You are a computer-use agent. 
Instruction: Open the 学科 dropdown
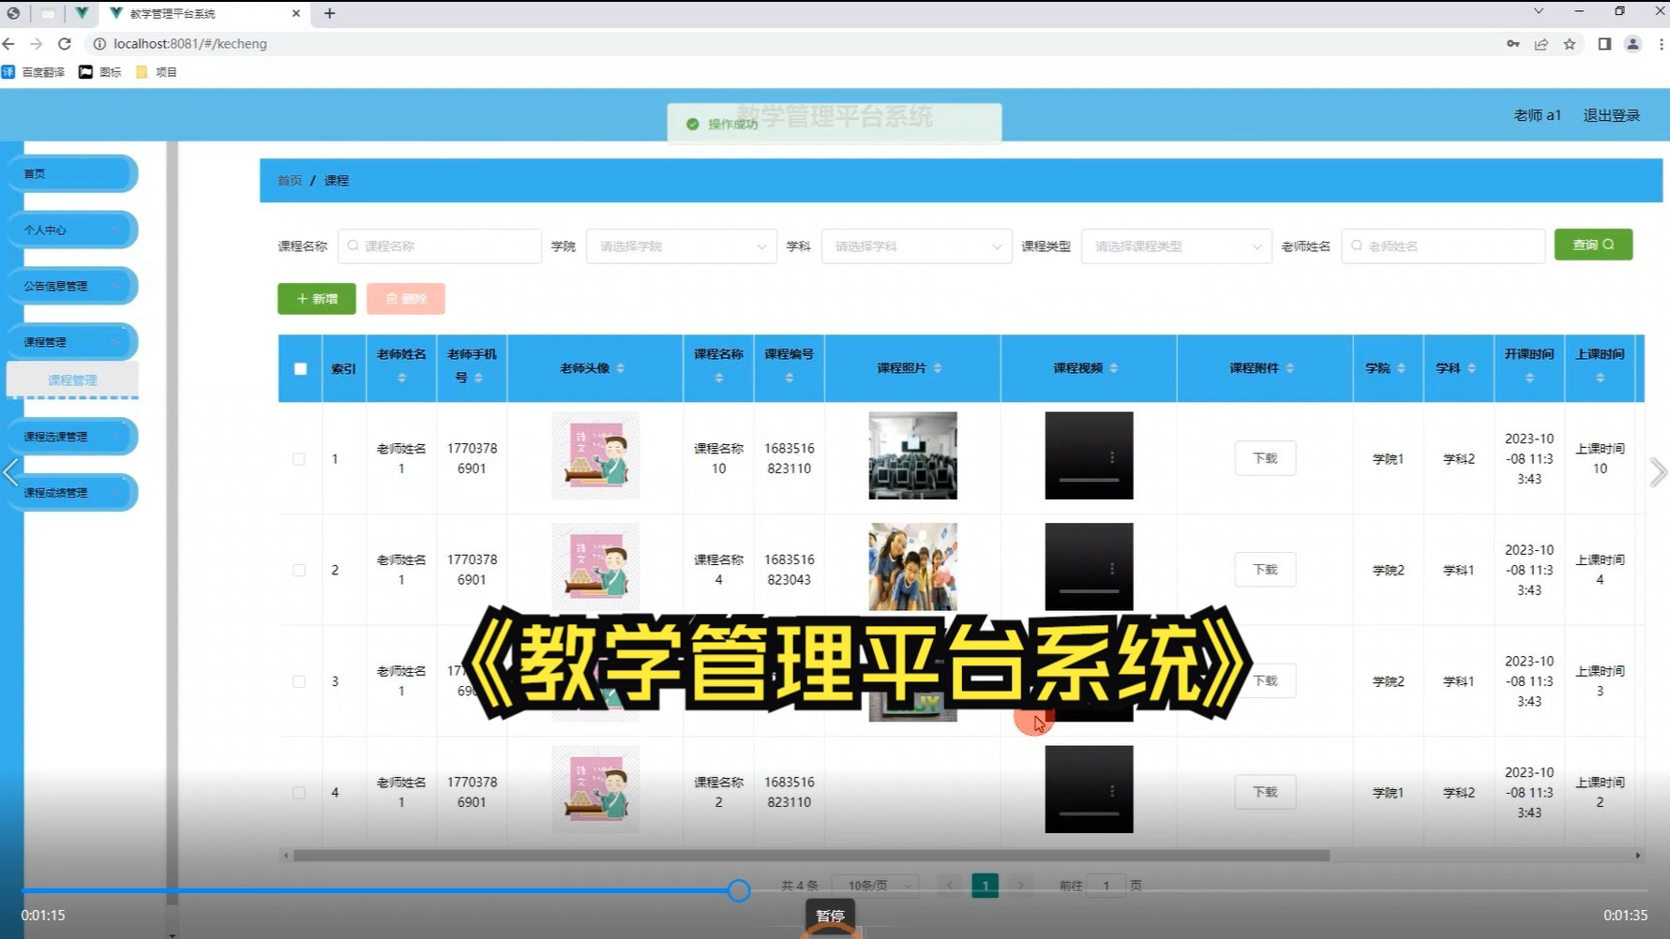click(916, 246)
